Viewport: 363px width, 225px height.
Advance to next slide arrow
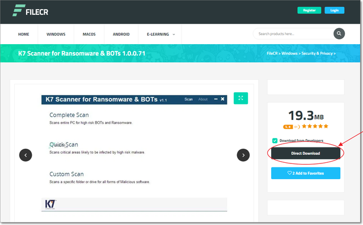pyautogui.click(x=243, y=155)
